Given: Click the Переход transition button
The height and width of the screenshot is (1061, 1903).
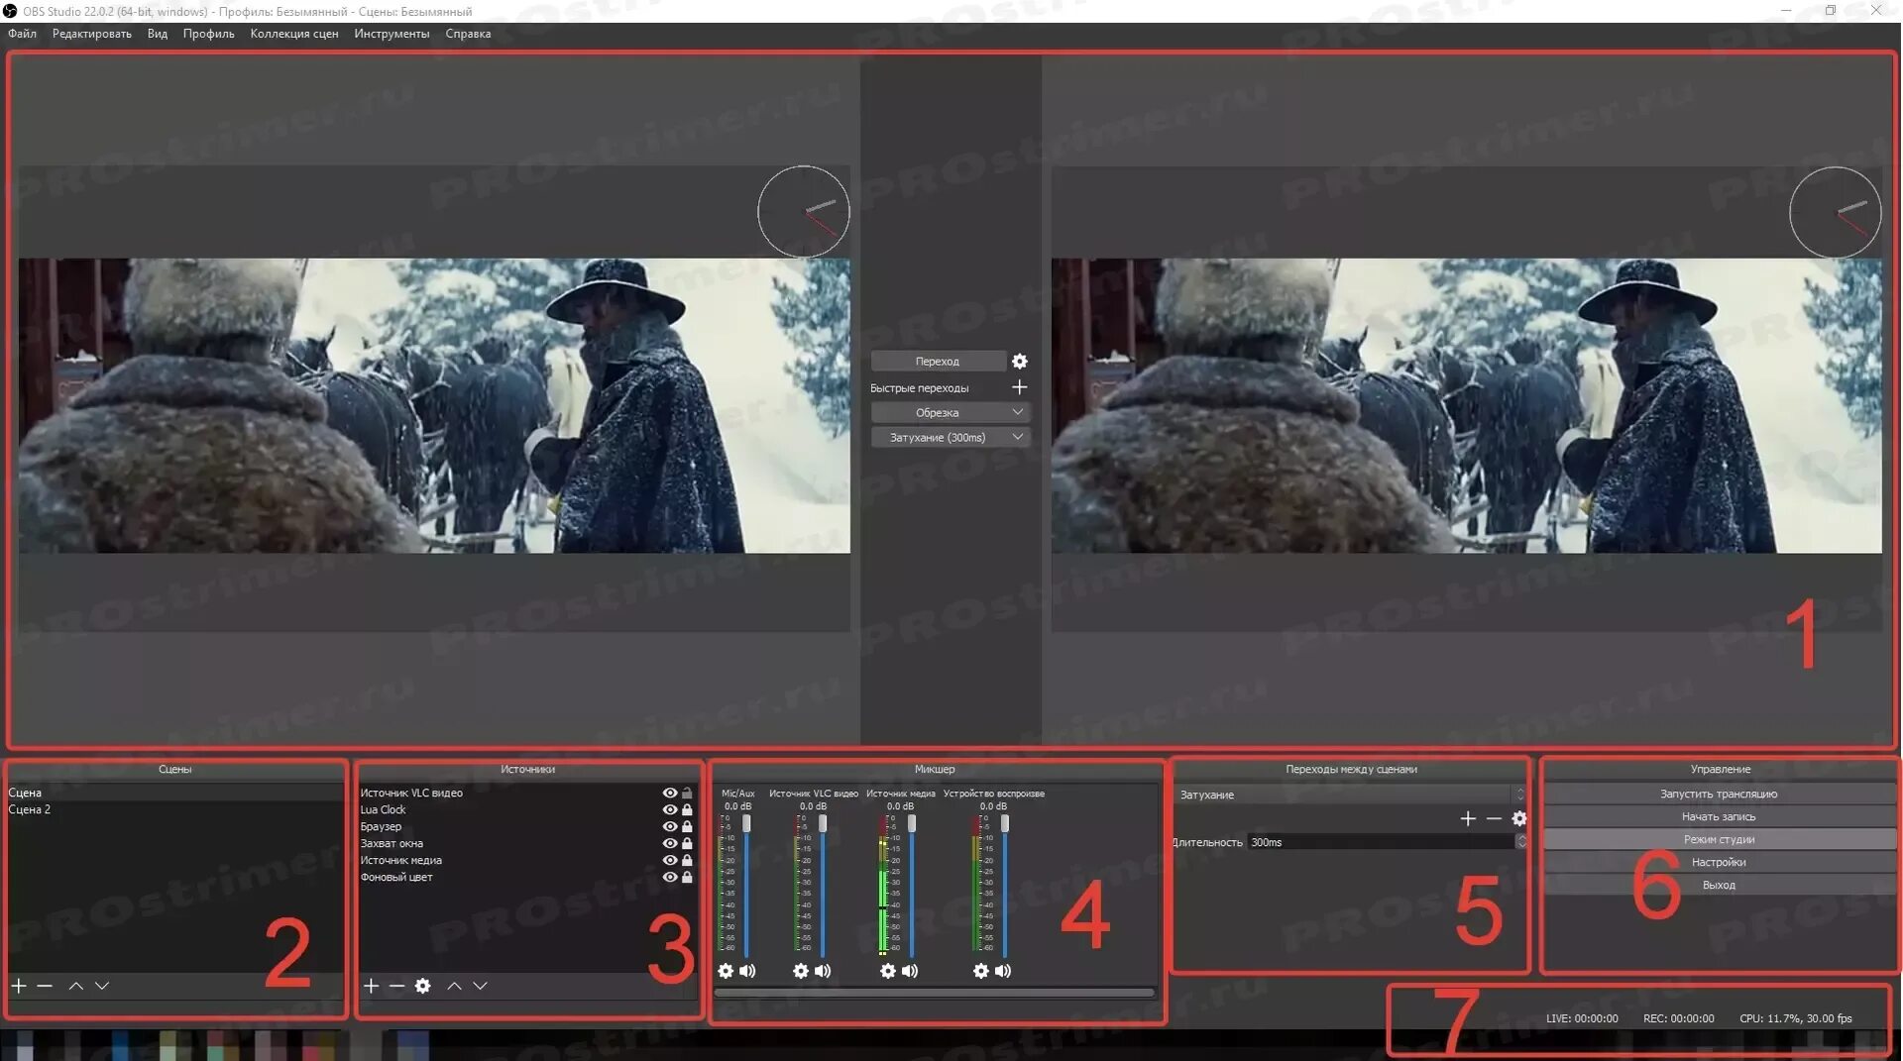Looking at the screenshot, I should click(938, 362).
